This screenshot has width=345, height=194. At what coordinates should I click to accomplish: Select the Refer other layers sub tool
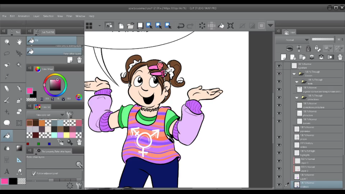[54, 52]
